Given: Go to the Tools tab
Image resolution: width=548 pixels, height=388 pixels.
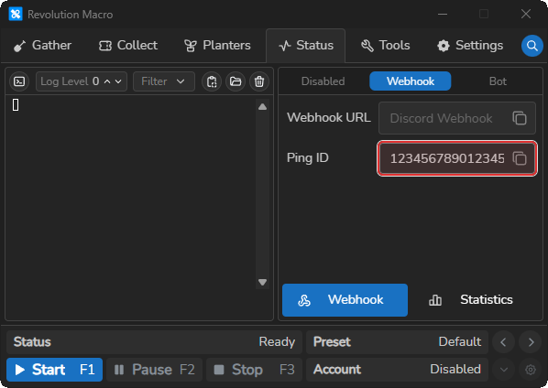Looking at the screenshot, I should pos(385,46).
